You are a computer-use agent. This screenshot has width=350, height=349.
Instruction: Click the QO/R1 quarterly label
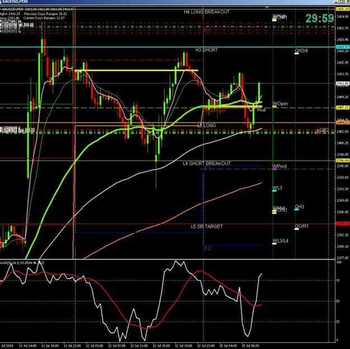302,226
